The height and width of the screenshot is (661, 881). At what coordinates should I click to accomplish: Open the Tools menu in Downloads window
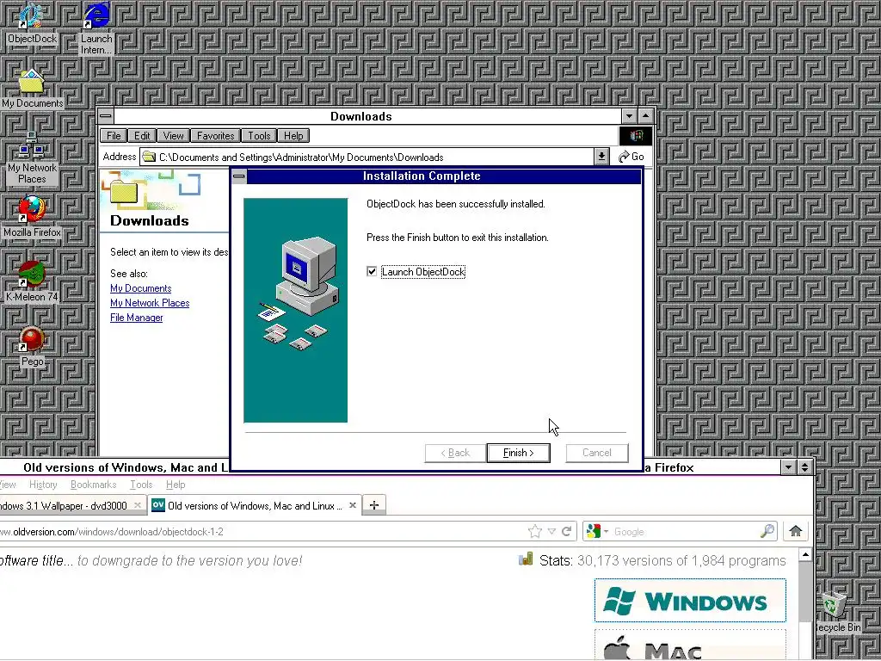click(259, 135)
